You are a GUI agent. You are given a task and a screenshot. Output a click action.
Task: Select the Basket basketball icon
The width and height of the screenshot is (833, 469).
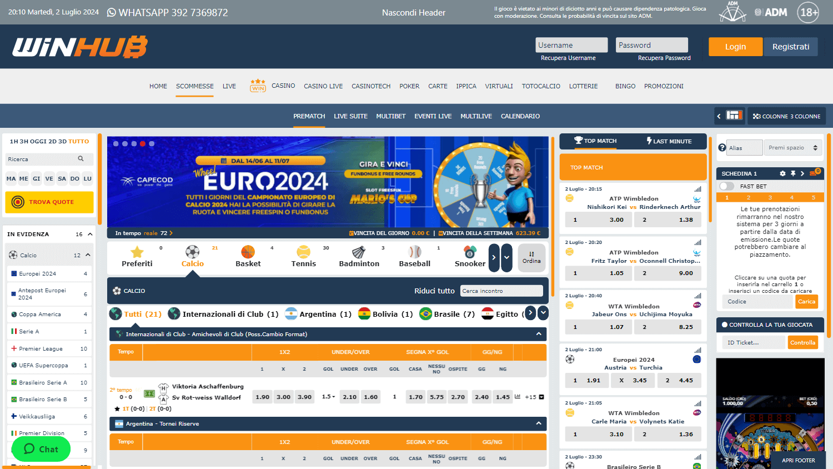coord(248,252)
